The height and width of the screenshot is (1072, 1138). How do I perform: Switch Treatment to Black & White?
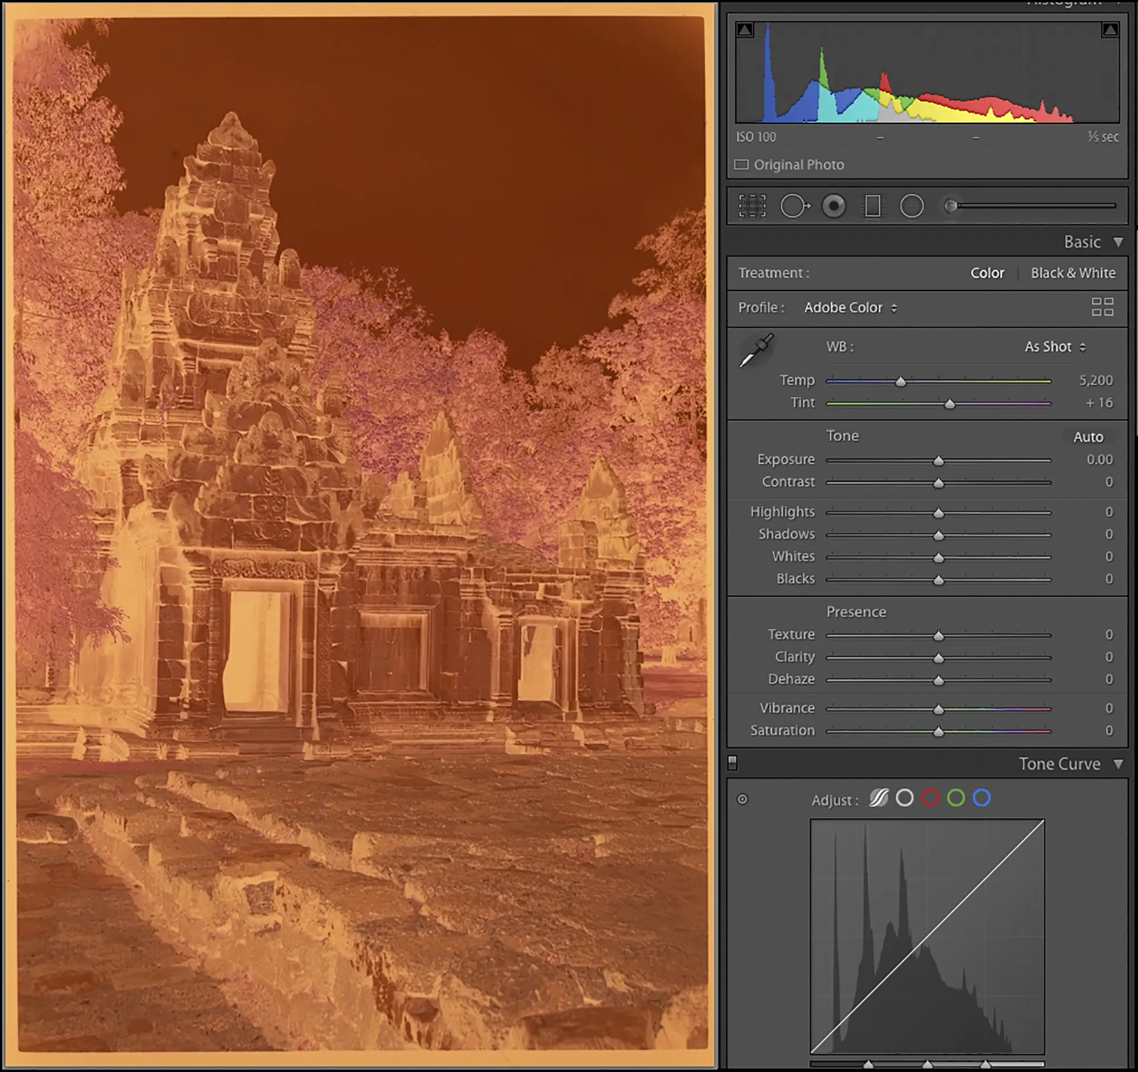point(1073,273)
